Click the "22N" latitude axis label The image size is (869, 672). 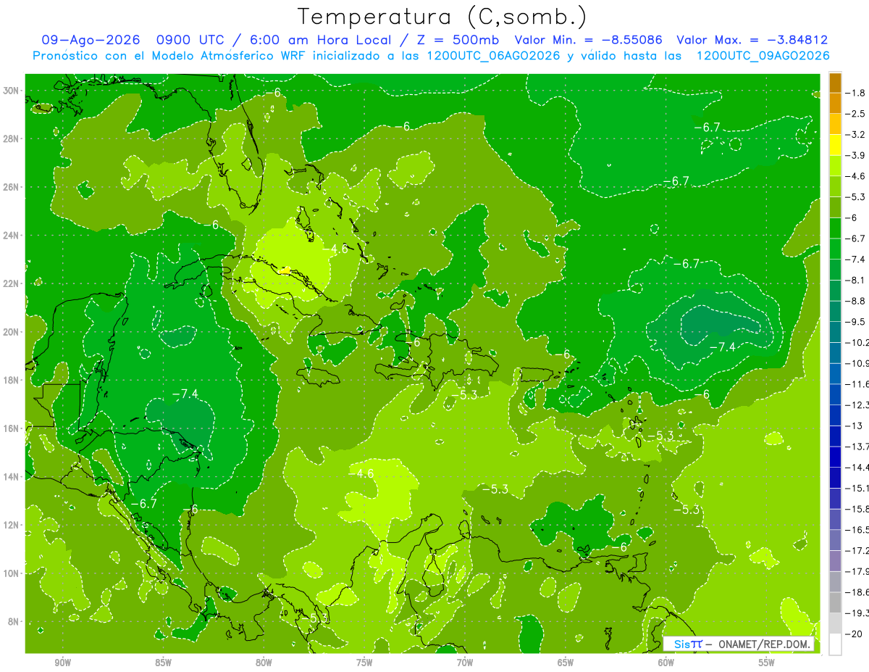point(12,283)
